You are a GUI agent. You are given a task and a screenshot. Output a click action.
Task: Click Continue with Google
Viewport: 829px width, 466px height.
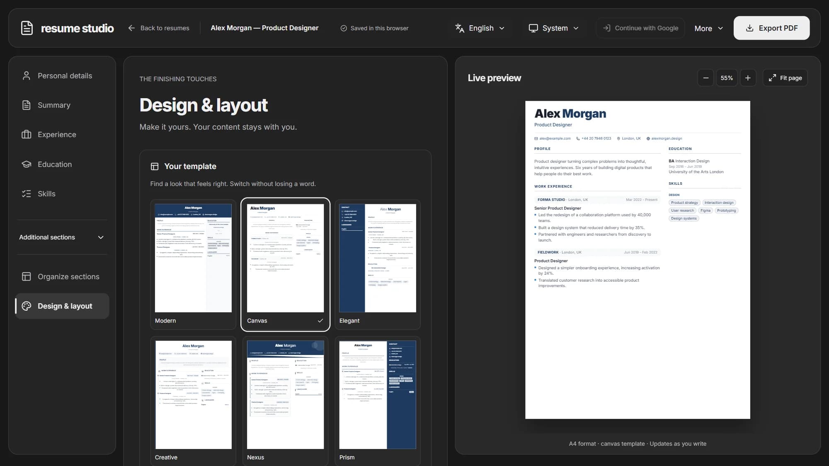pyautogui.click(x=640, y=28)
